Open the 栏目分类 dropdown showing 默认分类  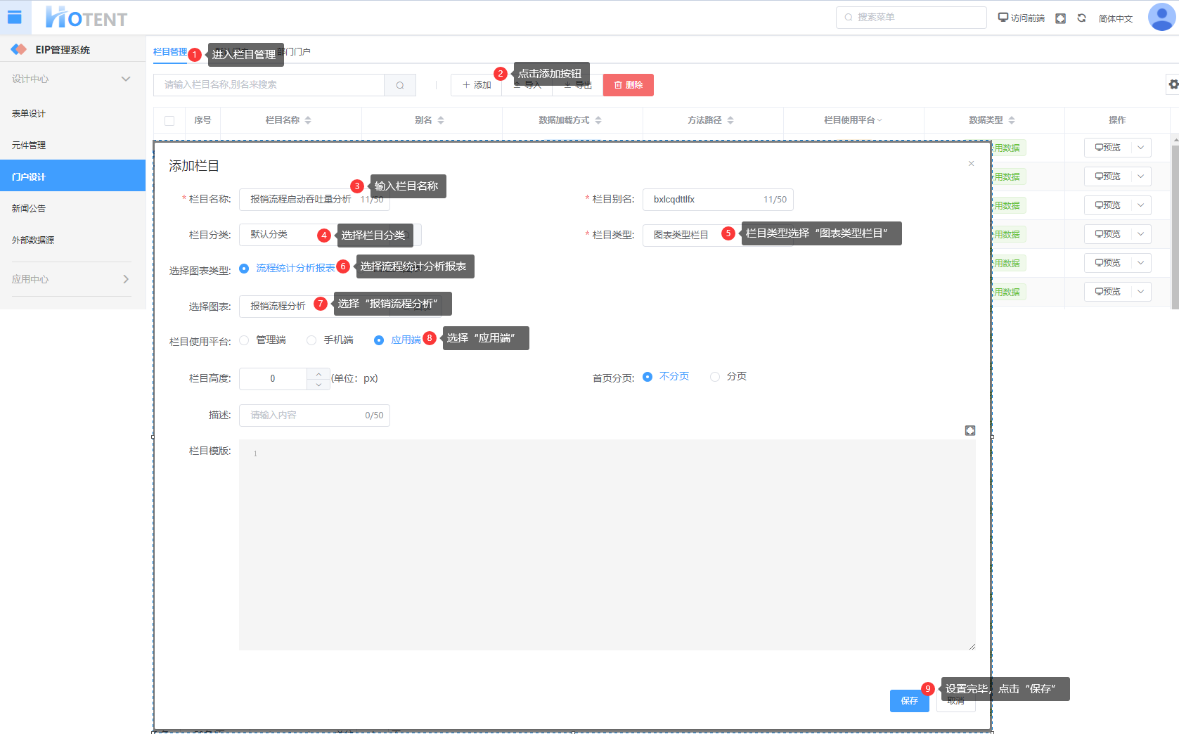point(330,235)
